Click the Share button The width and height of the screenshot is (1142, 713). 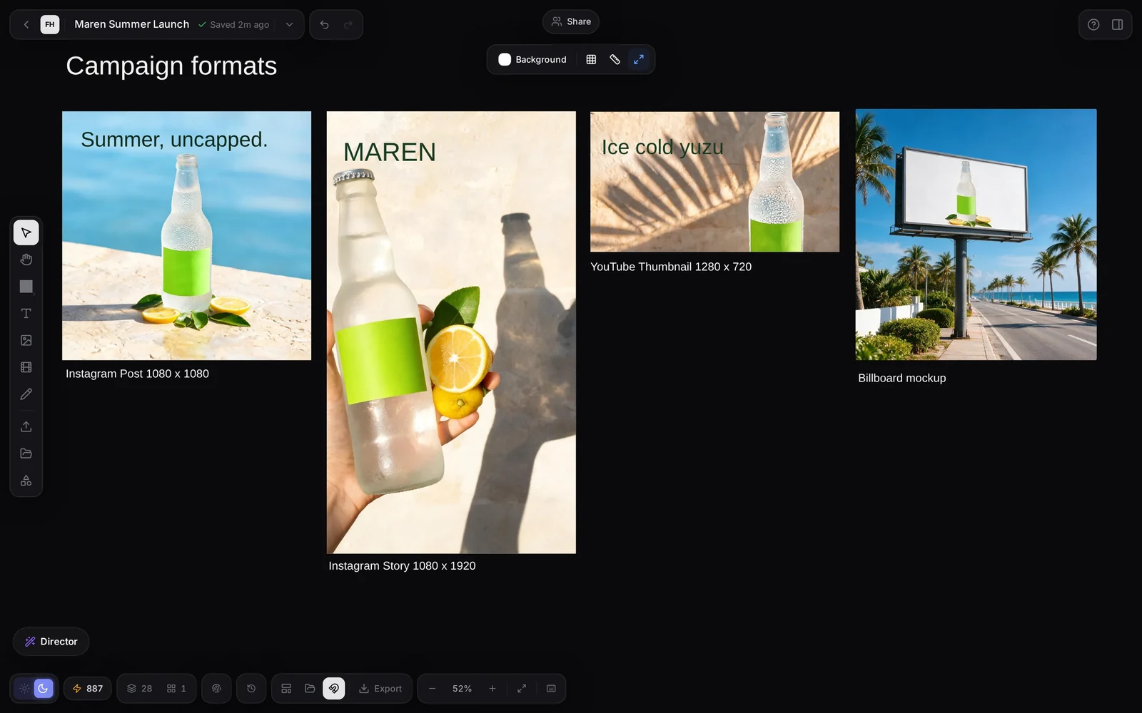(571, 21)
